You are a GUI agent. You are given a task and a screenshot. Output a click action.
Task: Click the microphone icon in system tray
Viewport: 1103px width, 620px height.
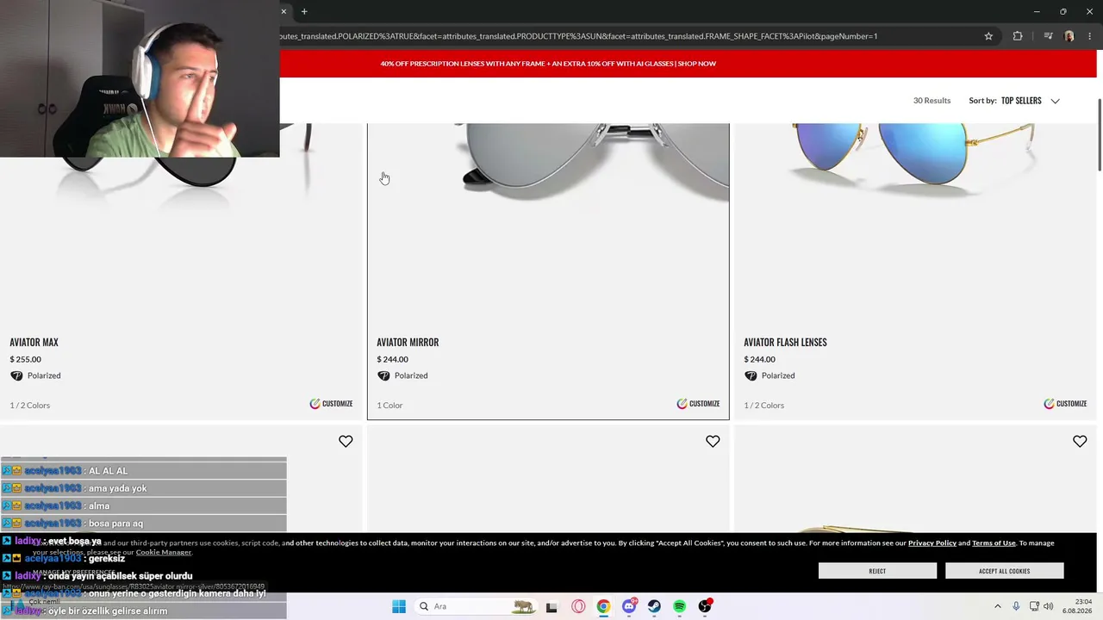click(x=1017, y=606)
